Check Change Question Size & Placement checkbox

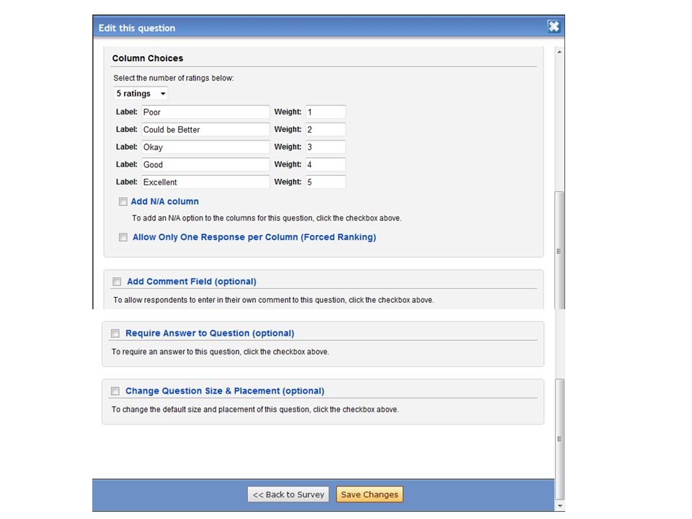click(x=115, y=391)
